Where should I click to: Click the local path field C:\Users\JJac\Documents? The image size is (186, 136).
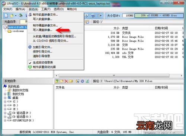[x=142, y=81]
